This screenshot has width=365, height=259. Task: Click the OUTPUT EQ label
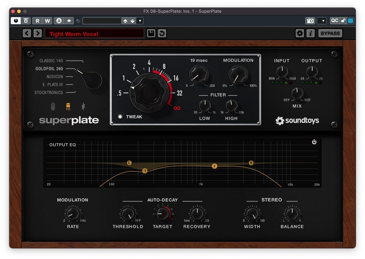(x=63, y=145)
